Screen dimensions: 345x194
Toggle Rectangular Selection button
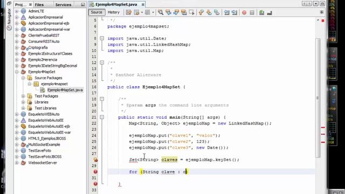click(192, 12)
